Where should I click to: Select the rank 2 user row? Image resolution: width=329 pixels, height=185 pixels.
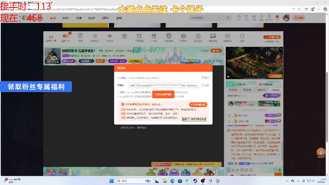(x=254, y=121)
